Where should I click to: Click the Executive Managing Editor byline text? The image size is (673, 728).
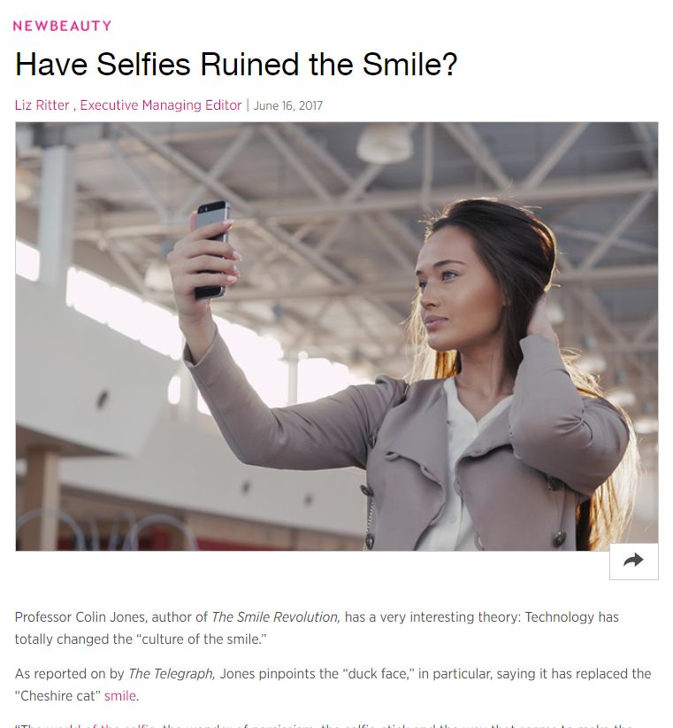click(161, 105)
